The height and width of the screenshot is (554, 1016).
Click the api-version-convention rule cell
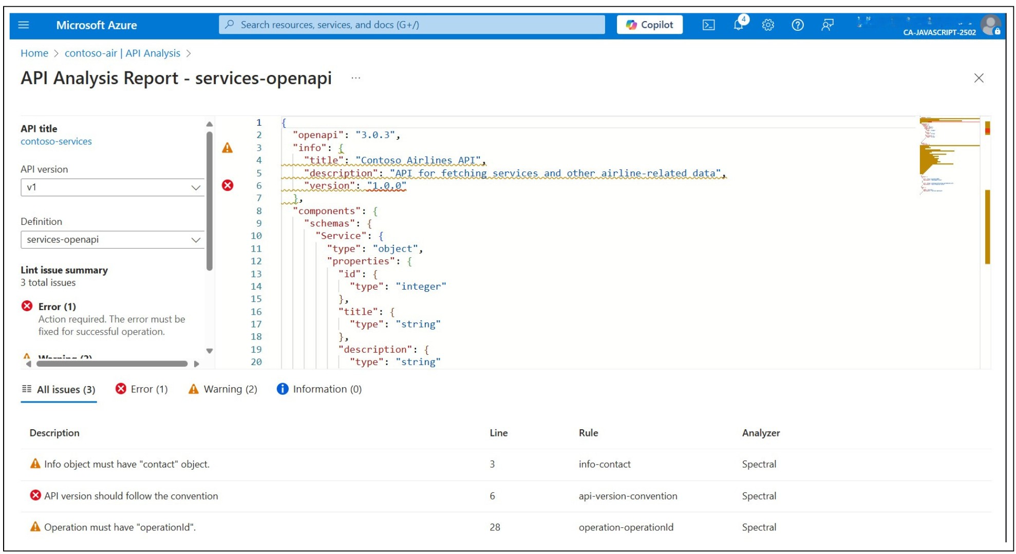pos(628,496)
